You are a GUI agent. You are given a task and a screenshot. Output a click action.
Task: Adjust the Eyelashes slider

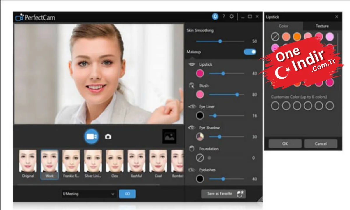(227, 179)
